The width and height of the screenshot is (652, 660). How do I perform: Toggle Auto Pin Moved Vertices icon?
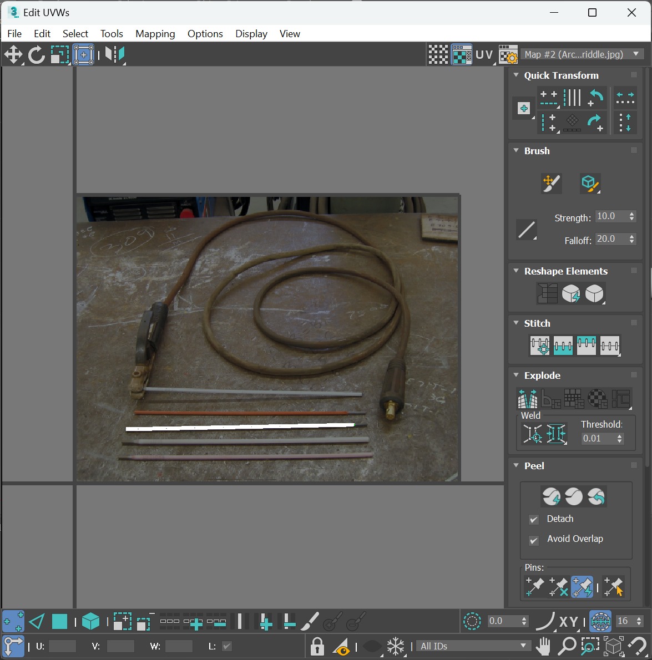[582, 587]
